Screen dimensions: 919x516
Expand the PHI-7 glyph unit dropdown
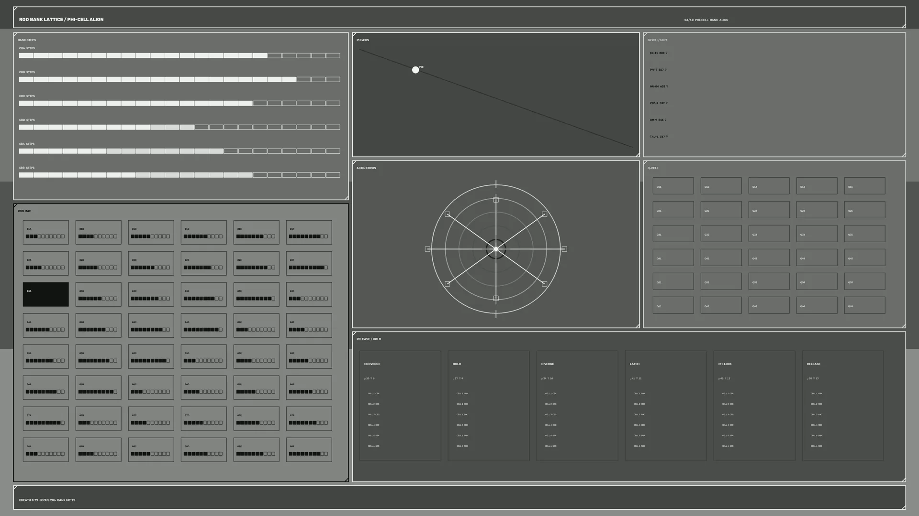coord(658,70)
